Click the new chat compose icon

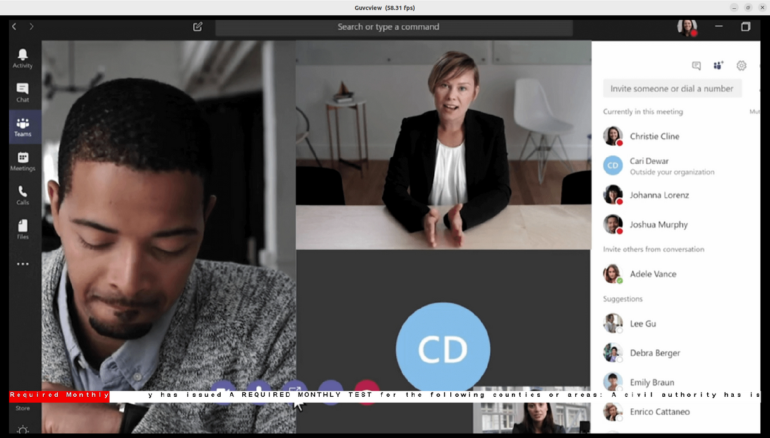tap(198, 27)
